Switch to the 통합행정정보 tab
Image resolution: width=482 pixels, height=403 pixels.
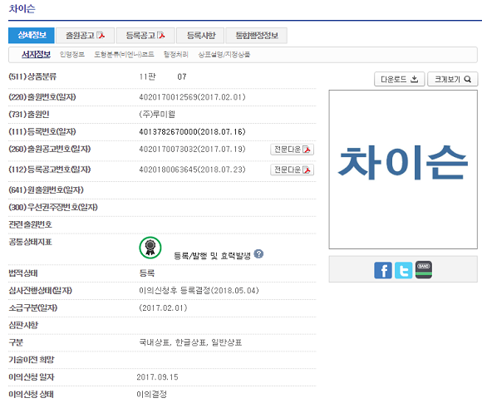257,36
